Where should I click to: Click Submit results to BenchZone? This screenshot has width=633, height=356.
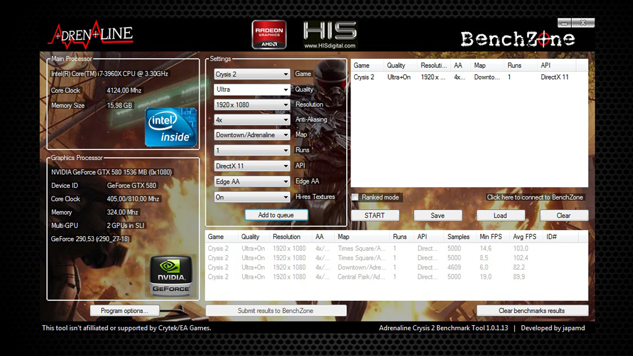click(276, 311)
